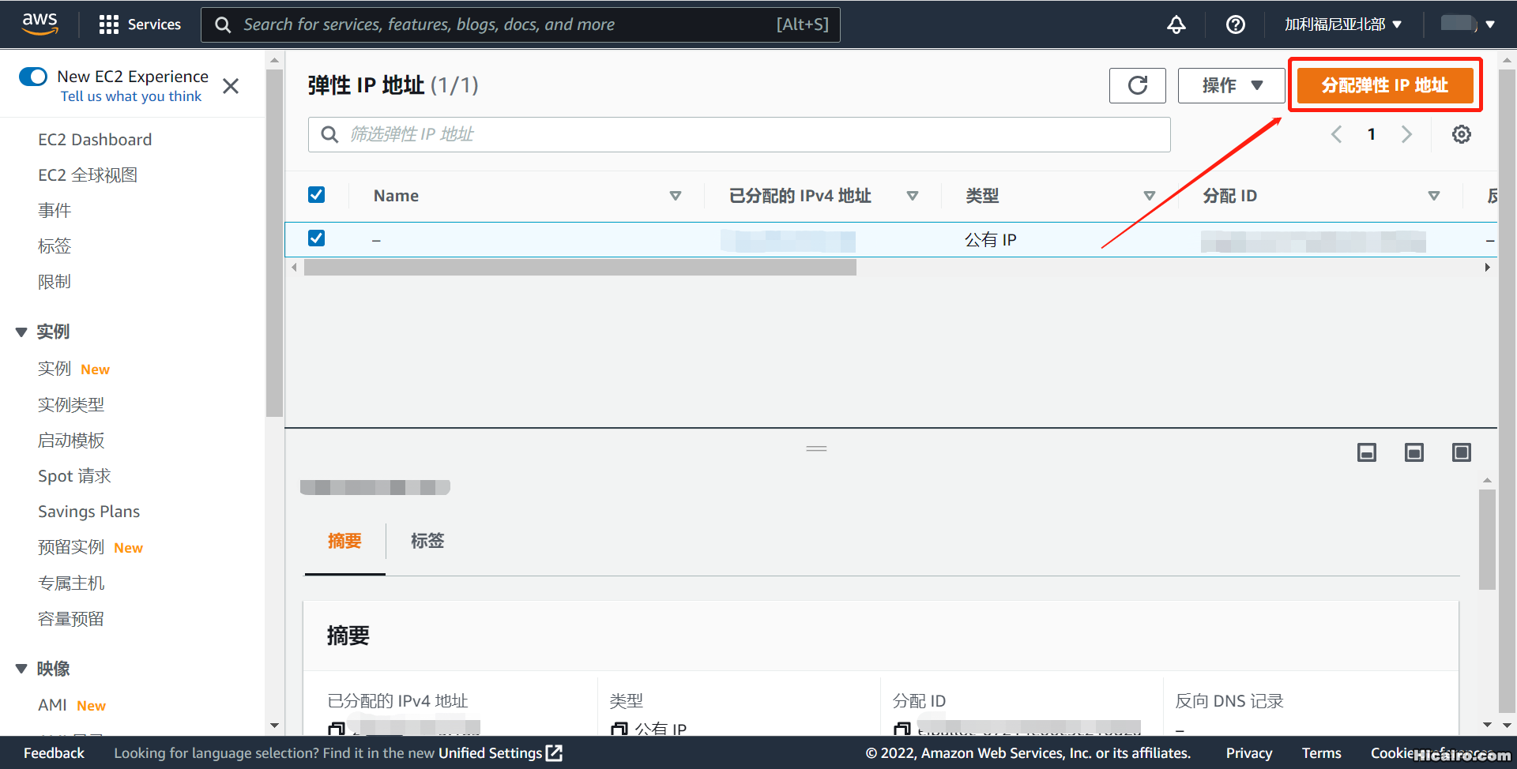Open the Services grid menu
The width and height of the screenshot is (1517, 769).
click(140, 24)
